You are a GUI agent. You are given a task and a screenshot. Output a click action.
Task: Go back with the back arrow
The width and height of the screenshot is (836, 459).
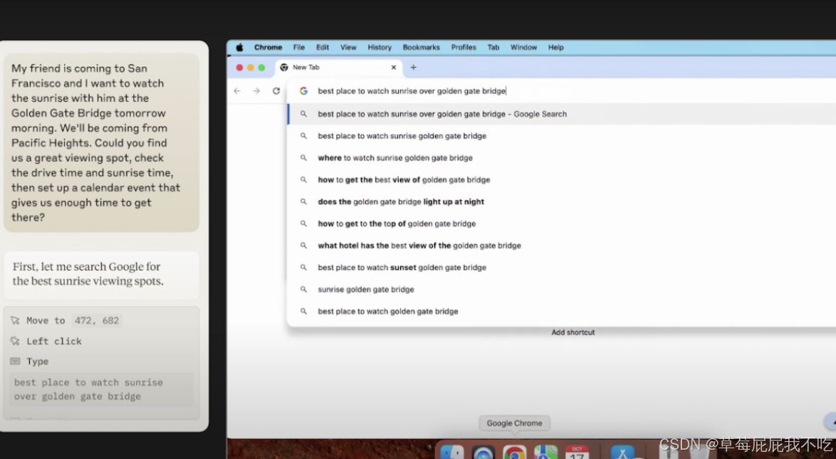[x=237, y=91]
